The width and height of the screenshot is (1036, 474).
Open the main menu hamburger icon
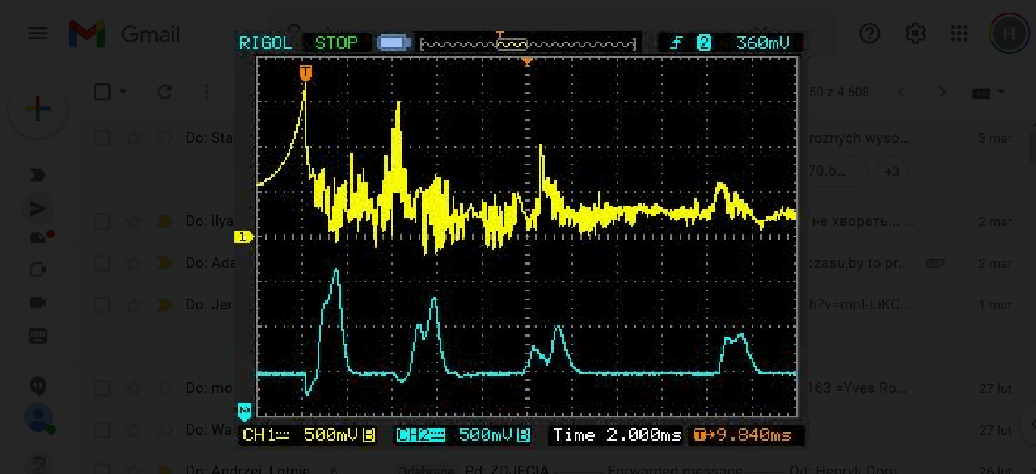(x=37, y=34)
